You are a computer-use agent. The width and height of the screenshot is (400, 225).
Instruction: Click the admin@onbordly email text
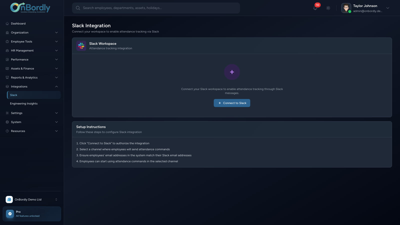pos(368,11)
